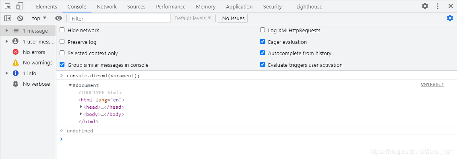457x159 pixels.
Task: Collapse the #document tree node
Action: (x=70, y=85)
